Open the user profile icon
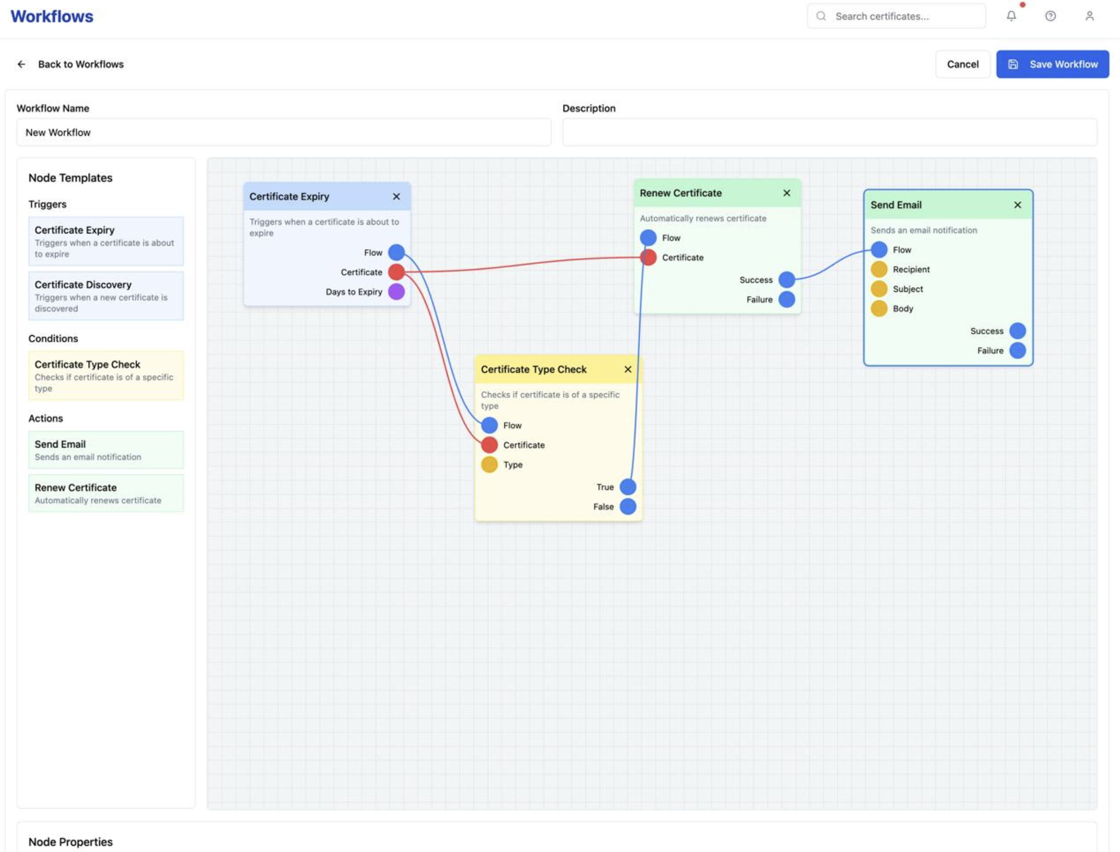1120x852 pixels. pos(1089,16)
